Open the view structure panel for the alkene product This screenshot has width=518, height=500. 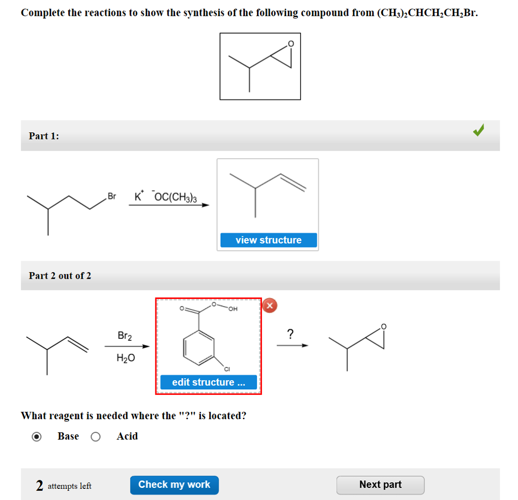coord(268,240)
